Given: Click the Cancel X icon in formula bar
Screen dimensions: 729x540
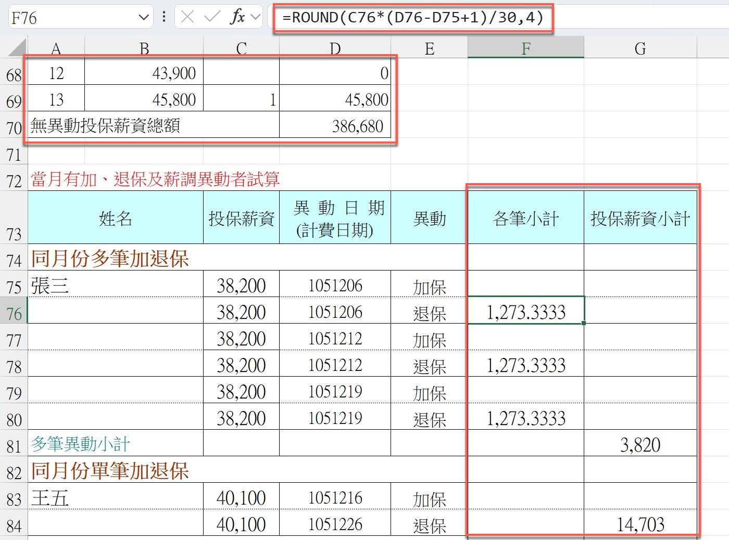Looking at the screenshot, I should 188,17.
